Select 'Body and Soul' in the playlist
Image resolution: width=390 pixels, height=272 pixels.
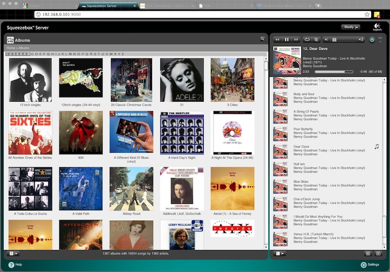pyautogui.click(x=328, y=98)
